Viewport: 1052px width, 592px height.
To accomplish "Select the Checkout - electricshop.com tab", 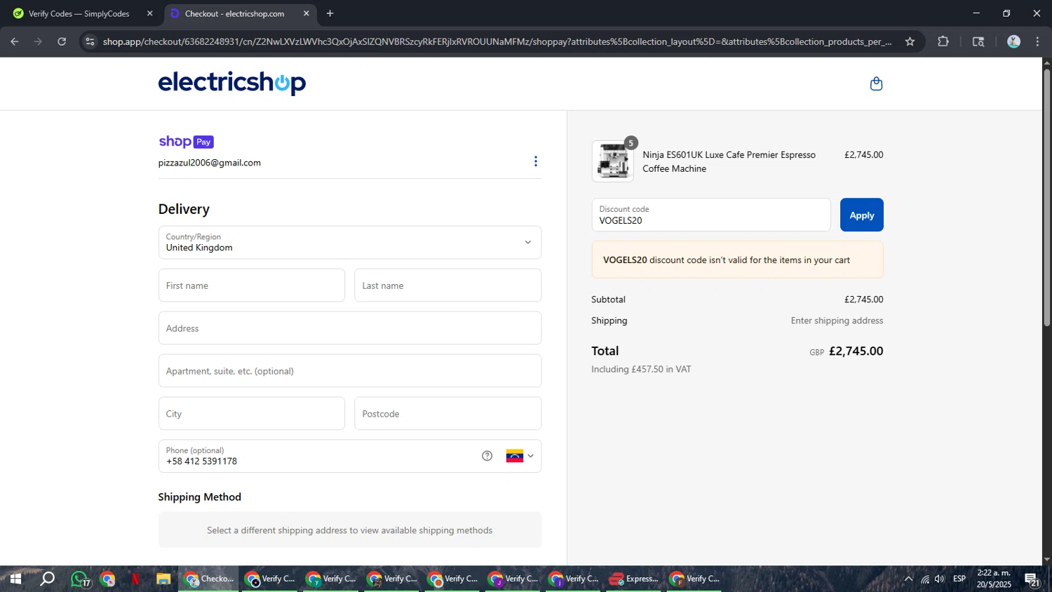I will [234, 13].
